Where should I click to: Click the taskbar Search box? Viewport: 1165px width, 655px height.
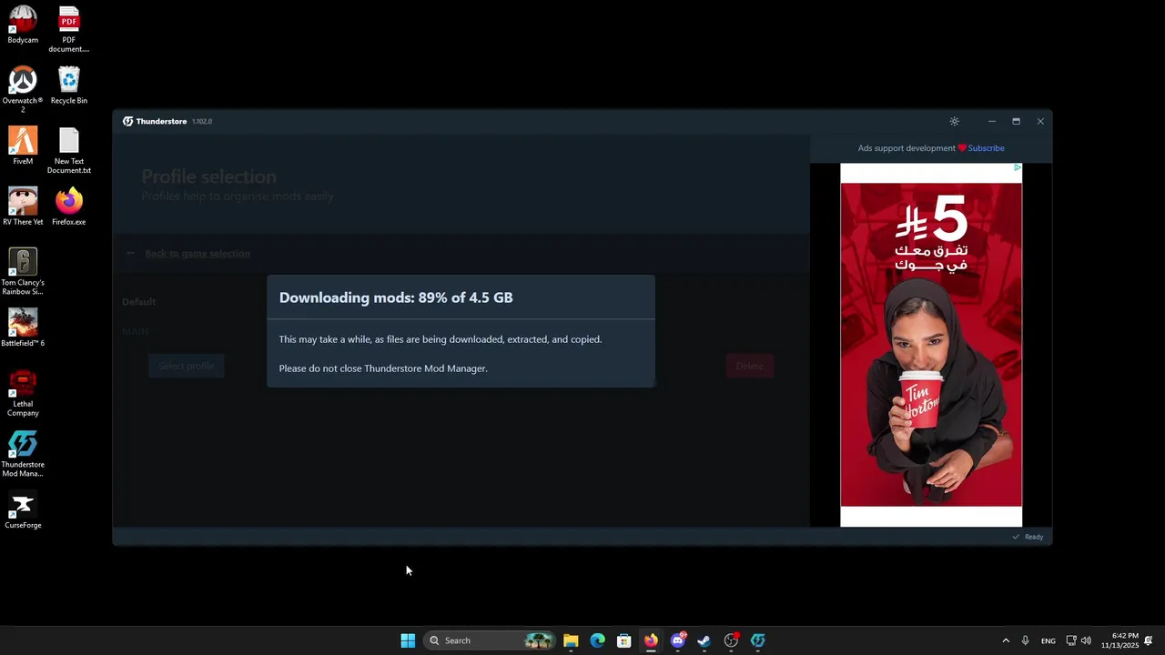[x=490, y=640]
